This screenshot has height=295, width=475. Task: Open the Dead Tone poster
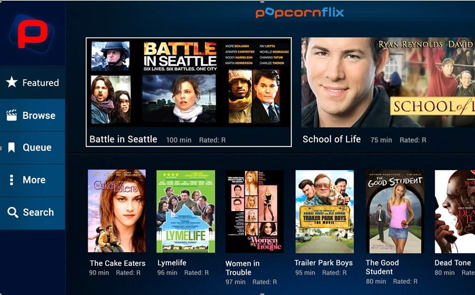click(455, 212)
